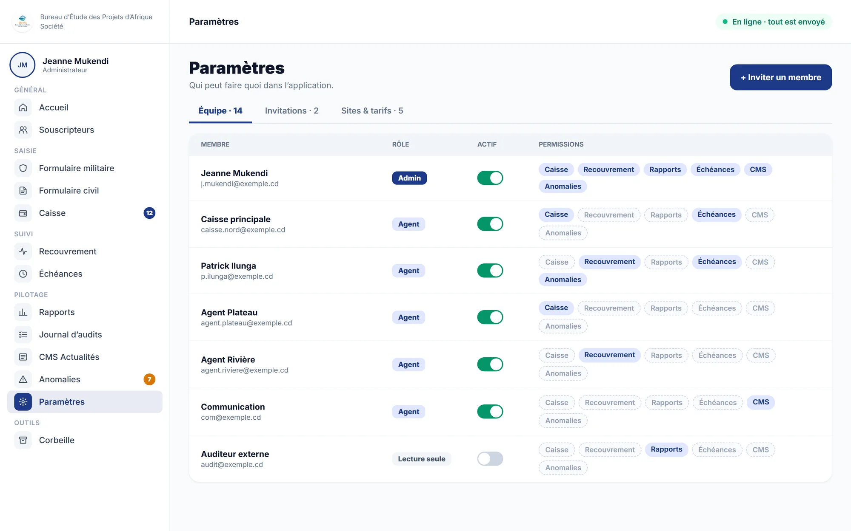Click the Recouvrement pulse icon

(23, 251)
